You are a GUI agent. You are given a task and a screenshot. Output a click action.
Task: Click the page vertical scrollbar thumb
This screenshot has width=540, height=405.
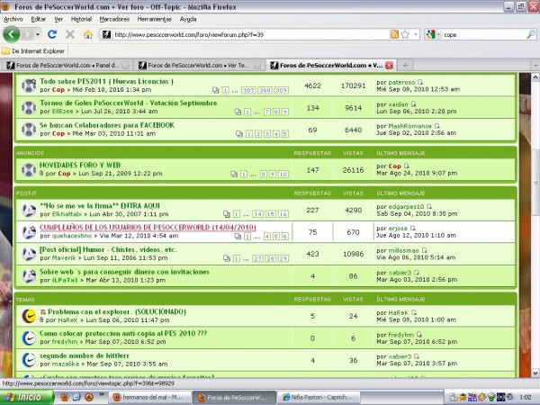pyautogui.click(x=535, y=183)
